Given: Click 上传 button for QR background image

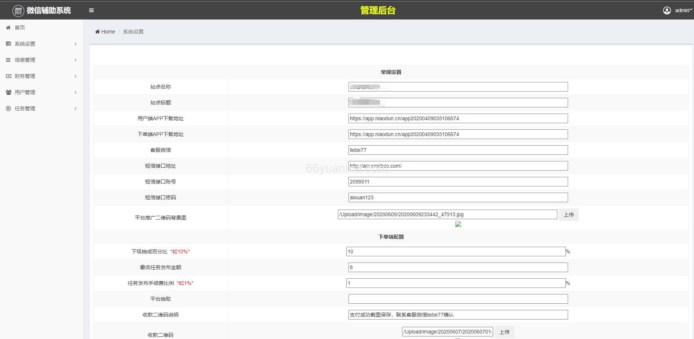Looking at the screenshot, I should click(568, 215).
